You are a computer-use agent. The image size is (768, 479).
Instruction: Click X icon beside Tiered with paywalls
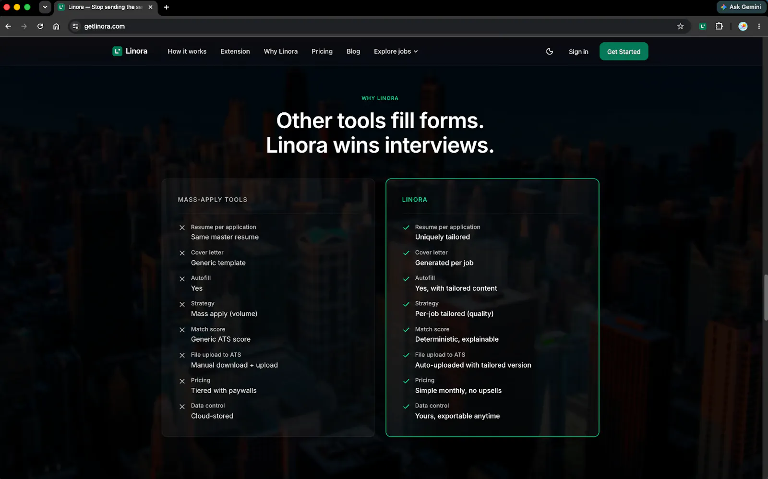(x=182, y=381)
